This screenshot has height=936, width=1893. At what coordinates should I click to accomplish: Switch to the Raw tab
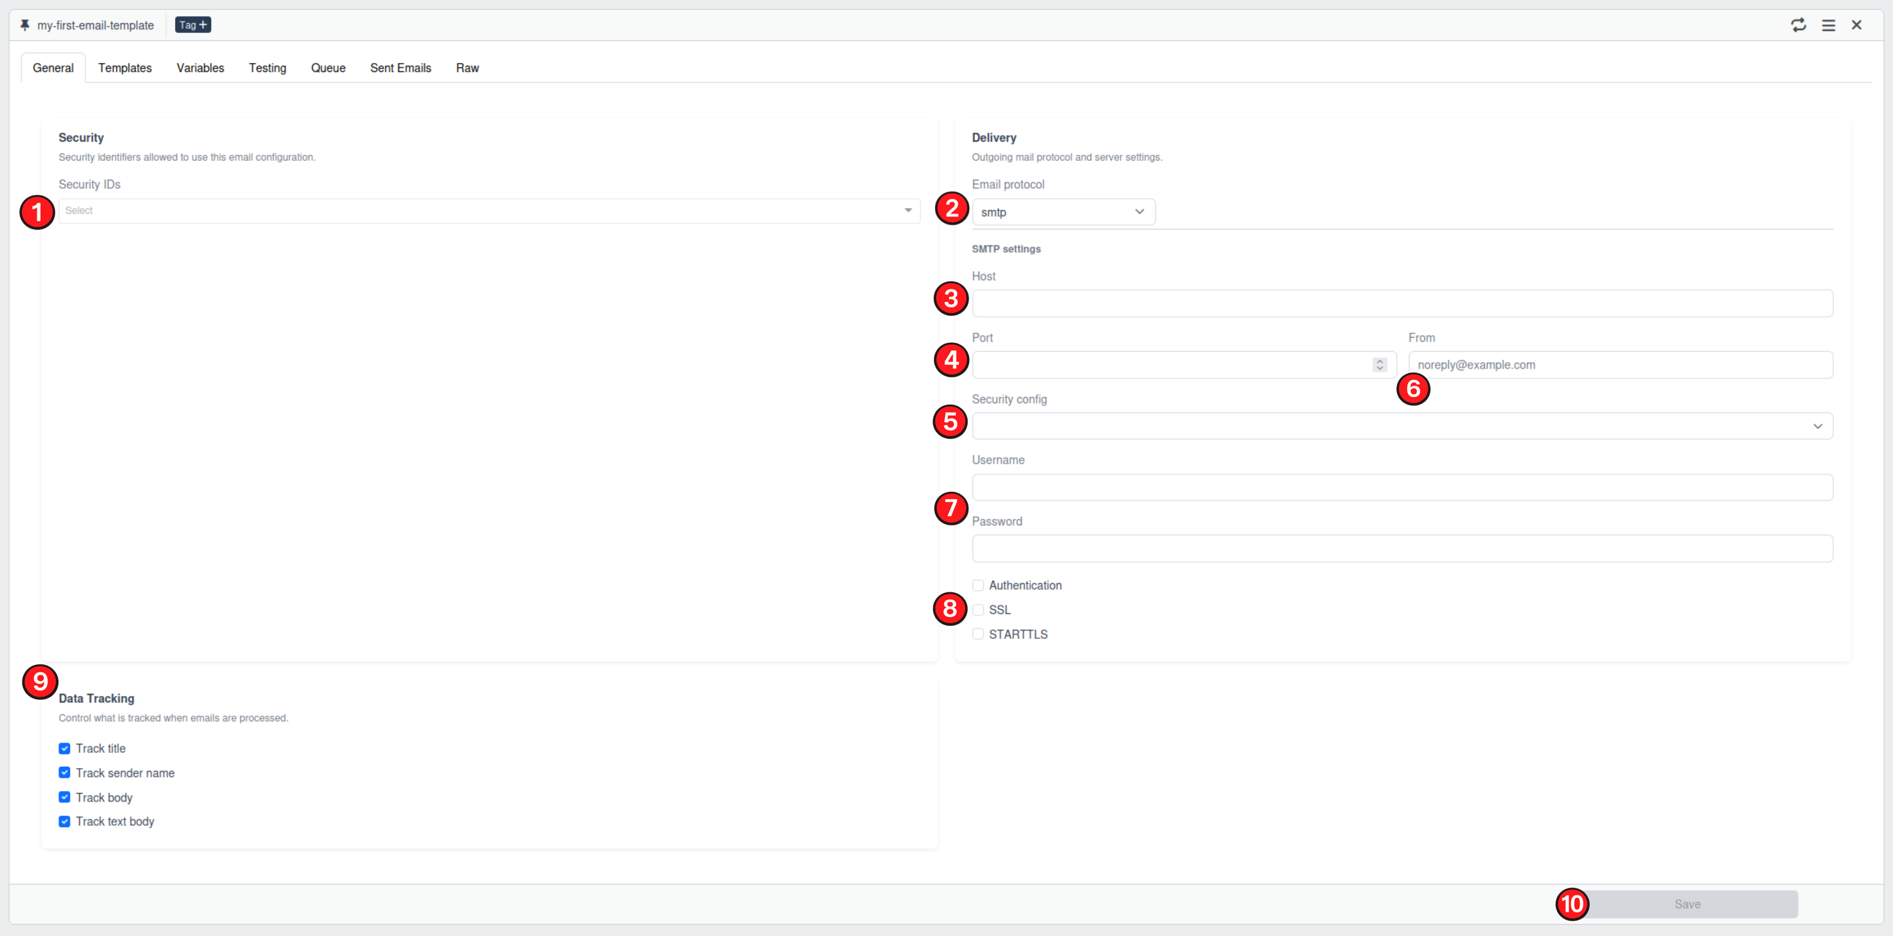467,68
